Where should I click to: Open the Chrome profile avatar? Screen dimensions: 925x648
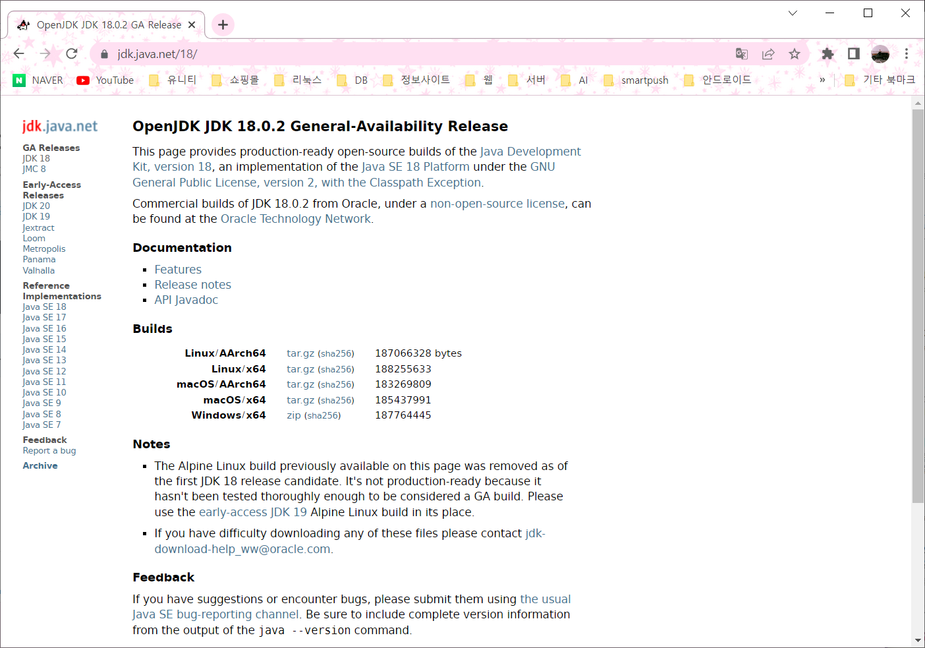[x=880, y=54]
